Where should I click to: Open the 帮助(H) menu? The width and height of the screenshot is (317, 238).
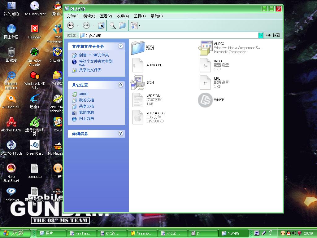[156, 16]
